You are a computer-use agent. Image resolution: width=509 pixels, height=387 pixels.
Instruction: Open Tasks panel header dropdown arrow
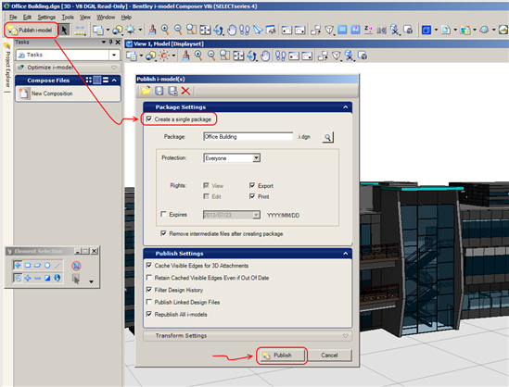point(104,43)
